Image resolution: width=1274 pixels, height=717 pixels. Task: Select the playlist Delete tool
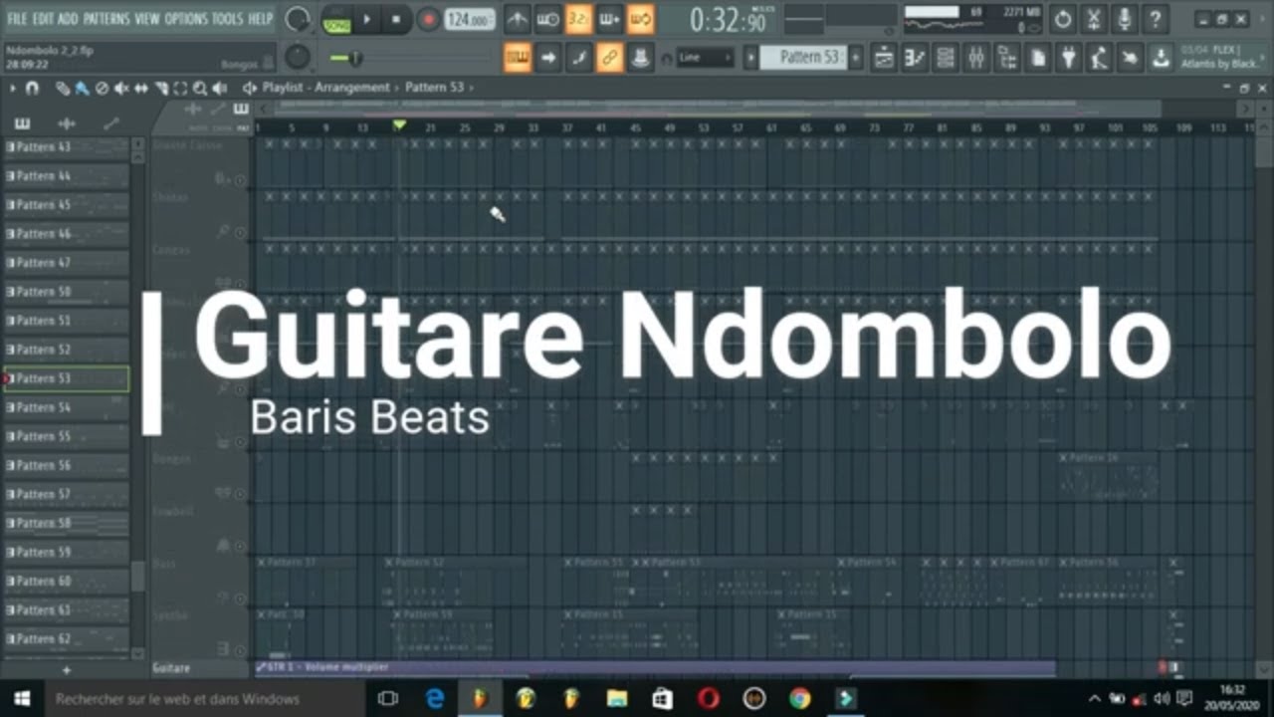tap(102, 88)
